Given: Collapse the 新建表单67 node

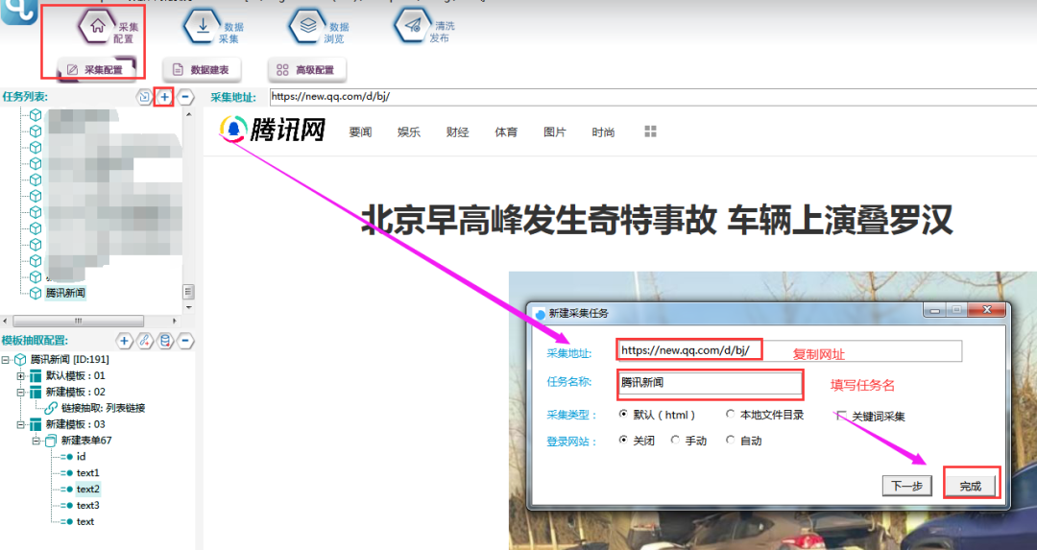Looking at the screenshot, I should pos(36,441).
